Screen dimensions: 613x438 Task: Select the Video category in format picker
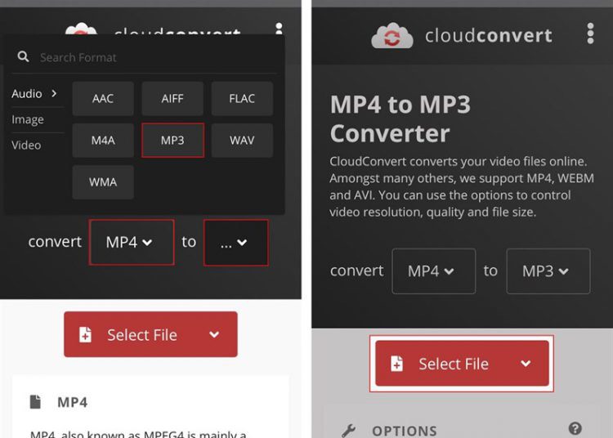pos(26,145)
